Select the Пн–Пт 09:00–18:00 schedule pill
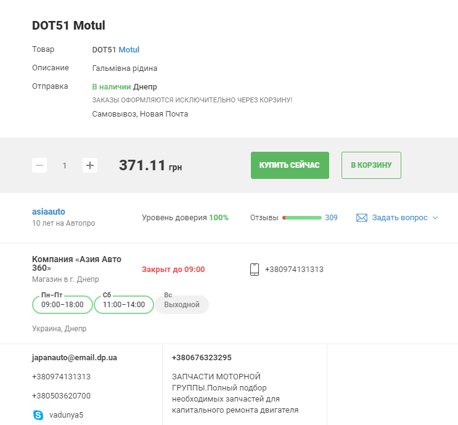Image resolution: width=458 pixels, height=425 pixels. point(62,305)
